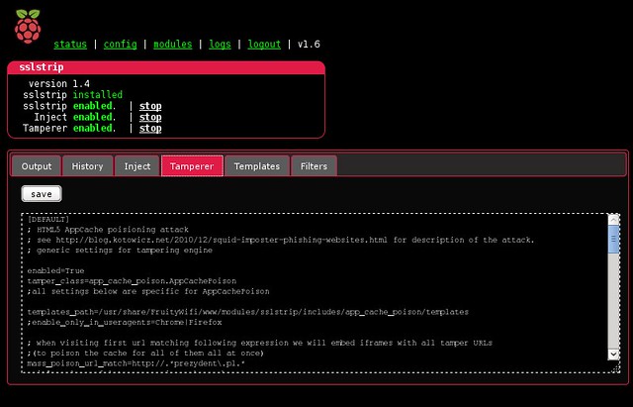This screenshot has width=633, height=407.
Task: Open the status page link
Action: 70,44
